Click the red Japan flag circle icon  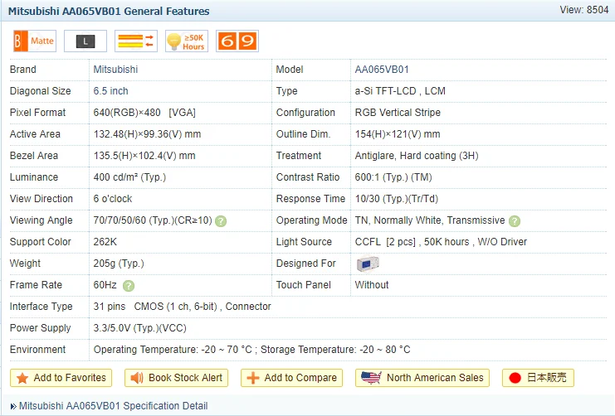click(x=515, y=378)
